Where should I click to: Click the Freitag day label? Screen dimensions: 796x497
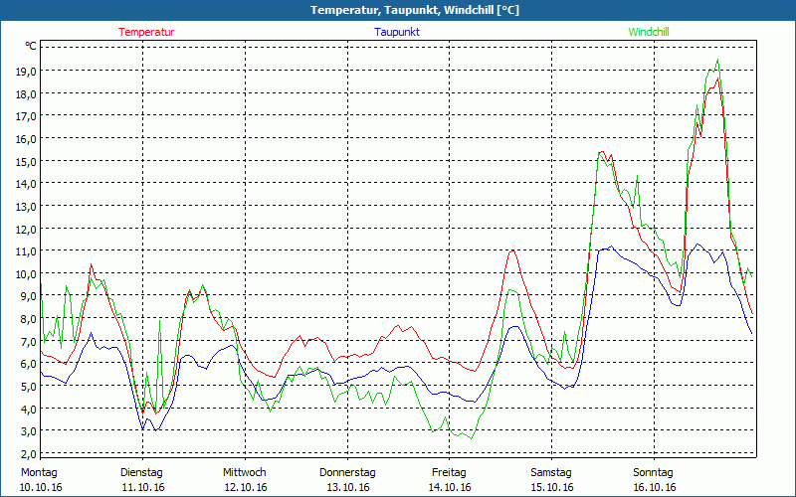pyautogui.click(x=449, y=472)
